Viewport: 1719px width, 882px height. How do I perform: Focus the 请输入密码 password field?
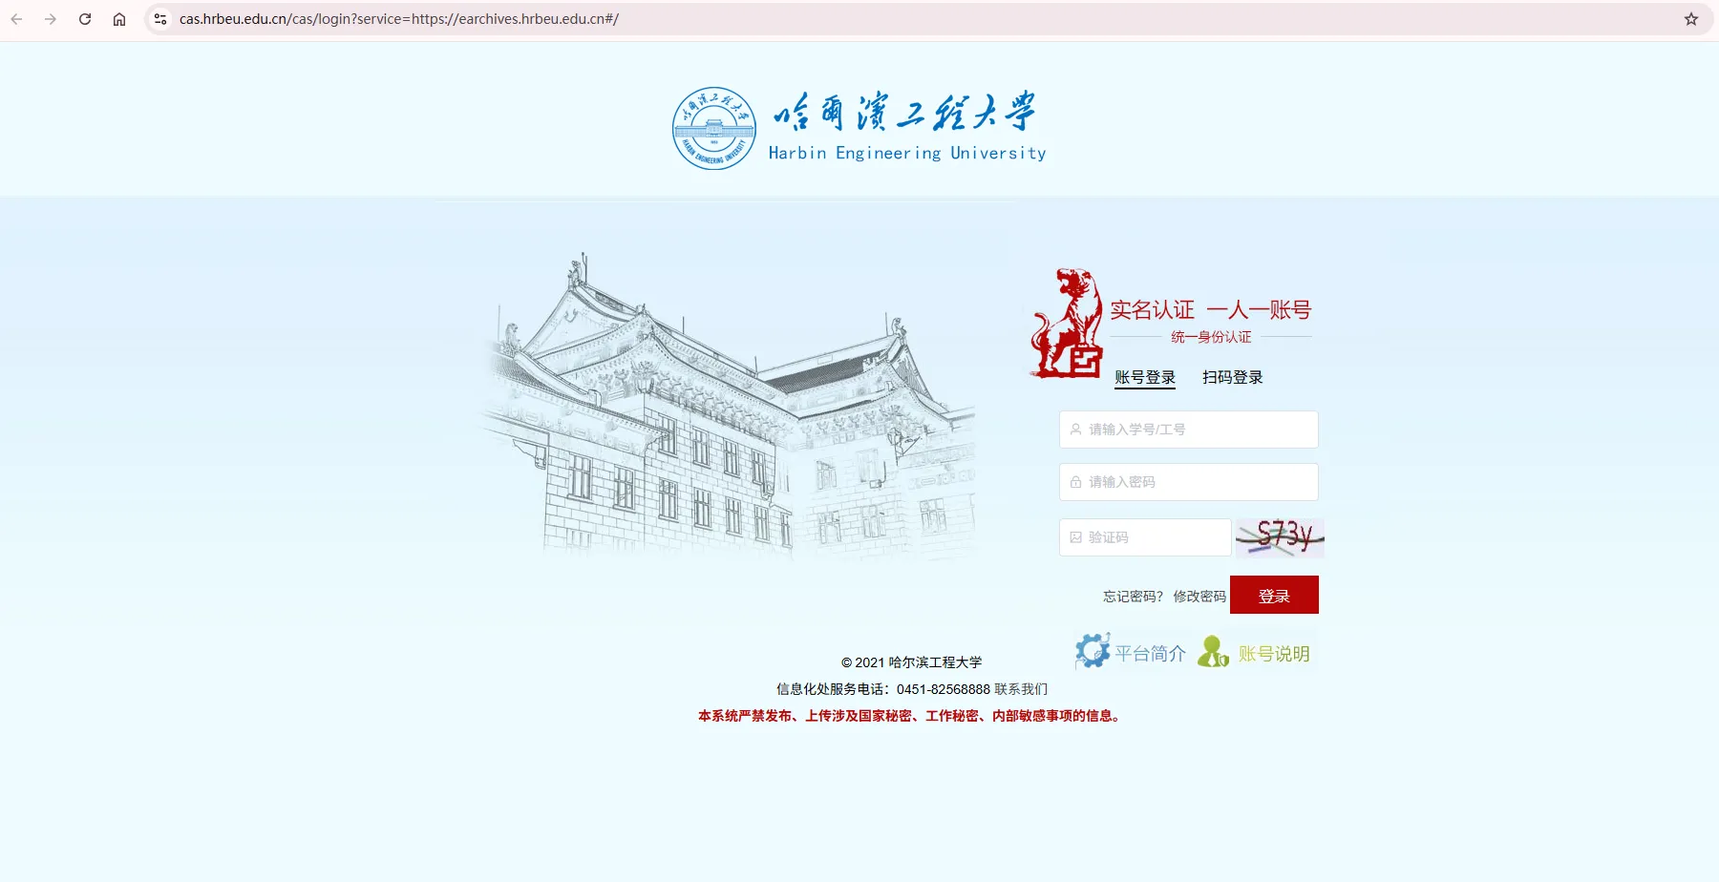[1188, 482]
